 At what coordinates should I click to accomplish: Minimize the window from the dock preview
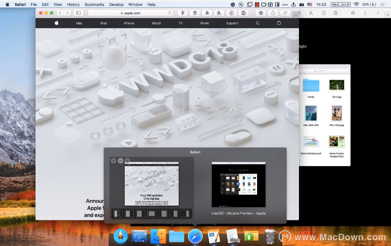tap(121, 160)
